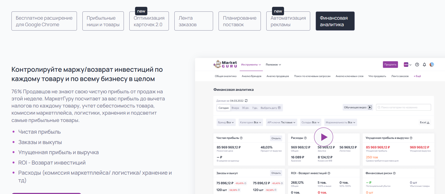The height and width of the screenshot is (194, 445).
Task: Click the purple Продлить button
Action: [390, 65]
